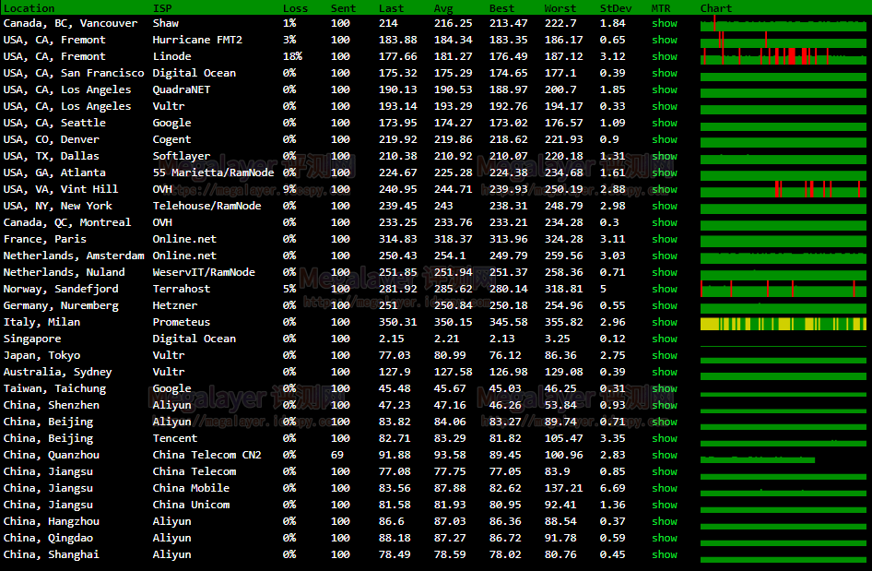Click the Chart column header
The image size is (872, 571).
pyautogui.click(x=716, y=8)
